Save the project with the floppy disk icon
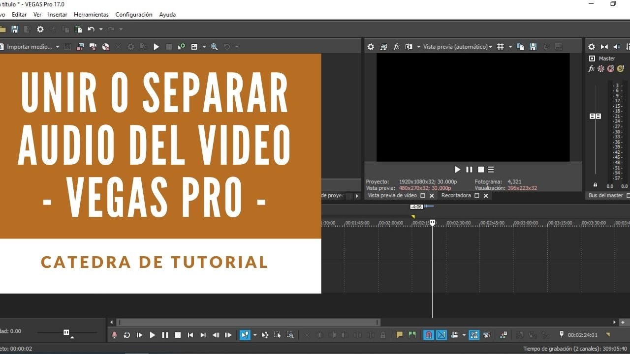The width and height of the screenshot is (630, 354). click(x=15, y=29)
